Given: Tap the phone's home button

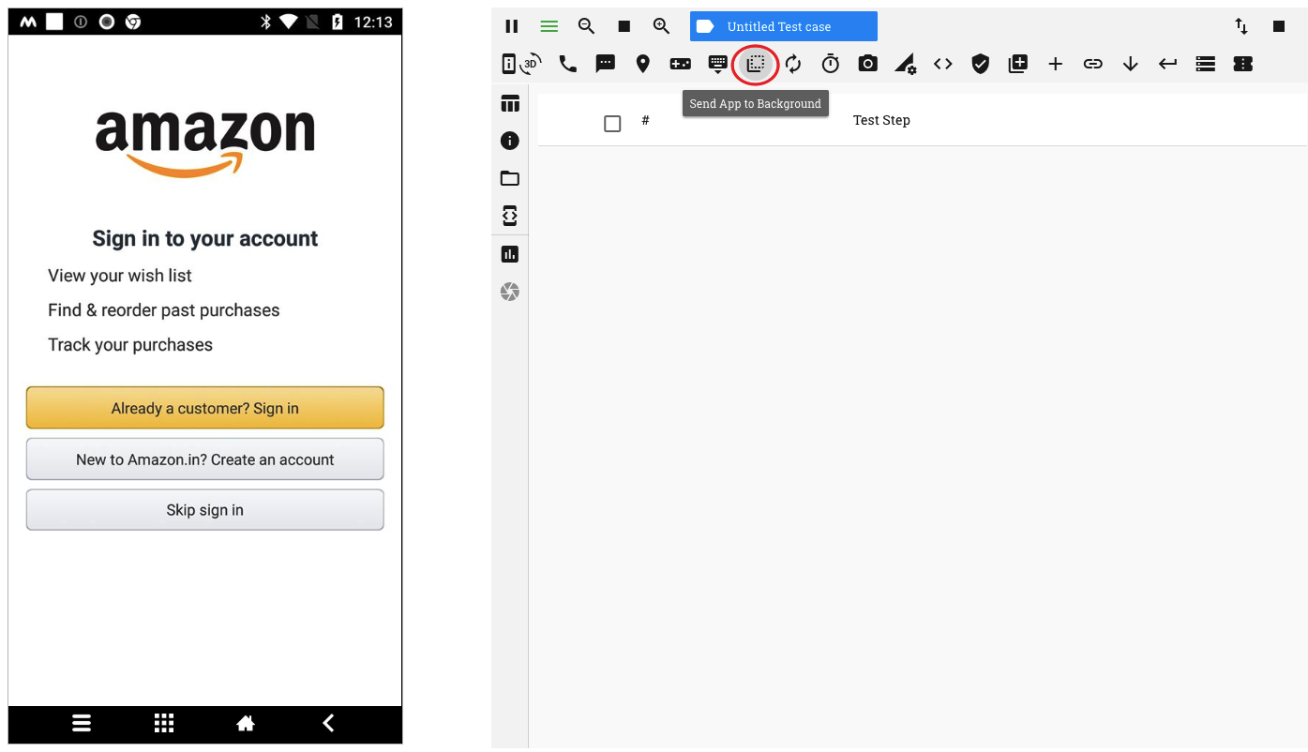Looking at the screenshot, I should coord(246,723).
